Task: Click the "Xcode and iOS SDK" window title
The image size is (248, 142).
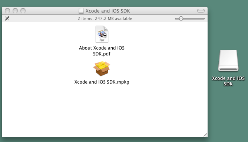Action: pyautogui.click(x=108, y=11)
